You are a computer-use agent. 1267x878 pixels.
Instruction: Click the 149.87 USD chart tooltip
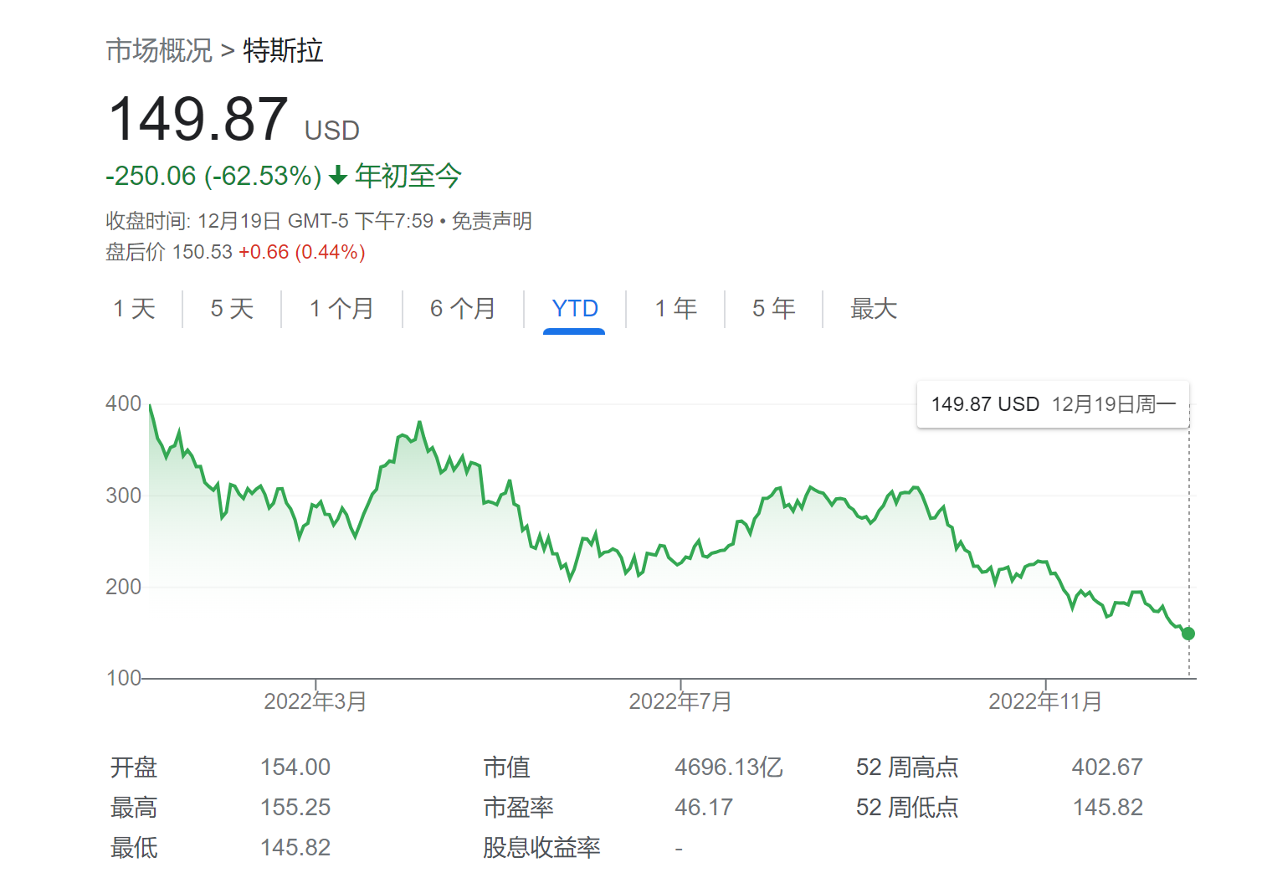[x=1053, y=404]
